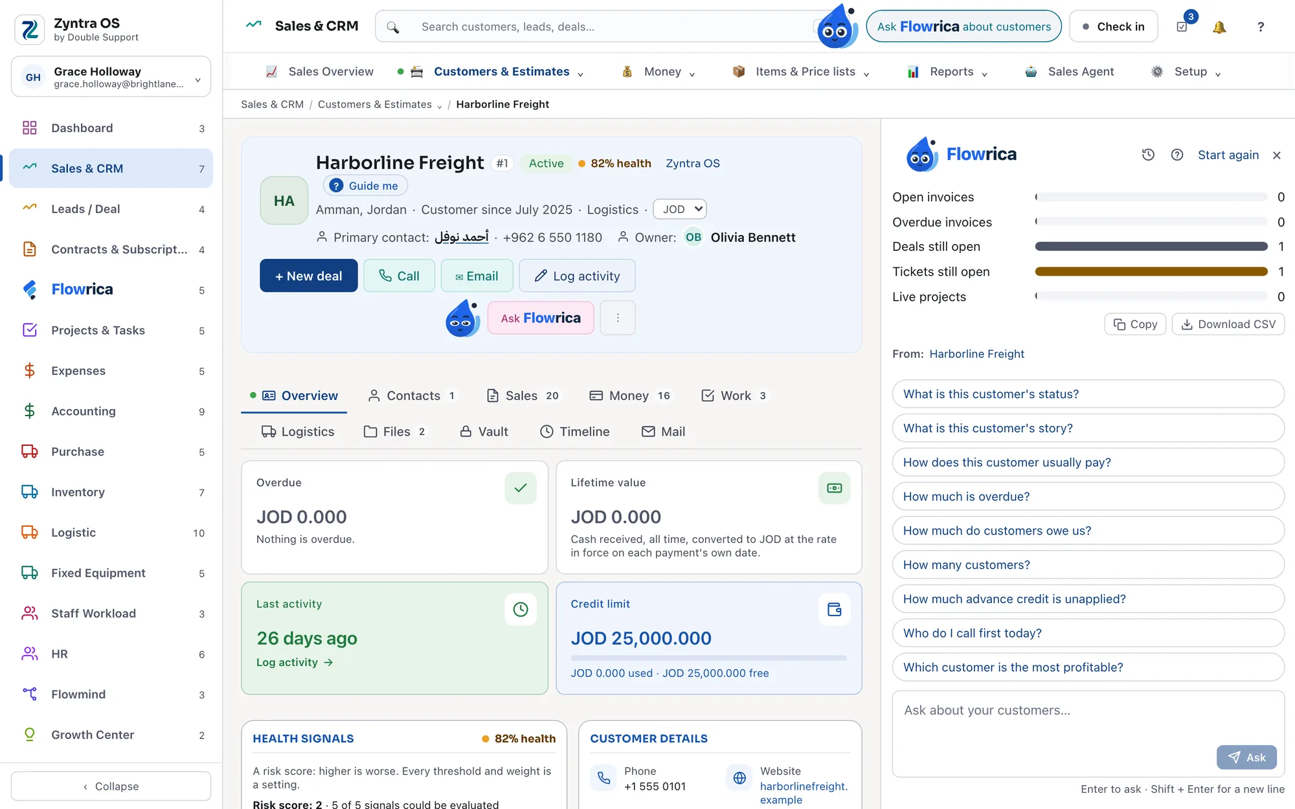Screen dimensions: 1295x809
Task: Open the tasks checklist icon with badge
Action: pos(1182,27)
